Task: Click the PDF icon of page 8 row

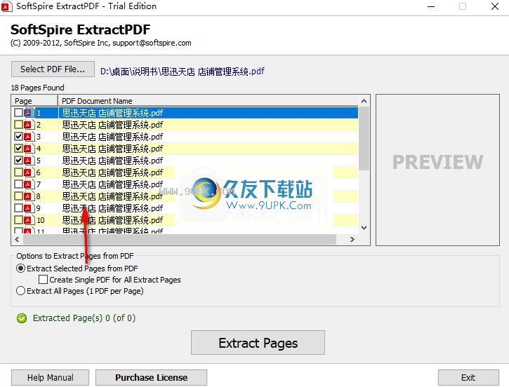Action: point(29,196)
